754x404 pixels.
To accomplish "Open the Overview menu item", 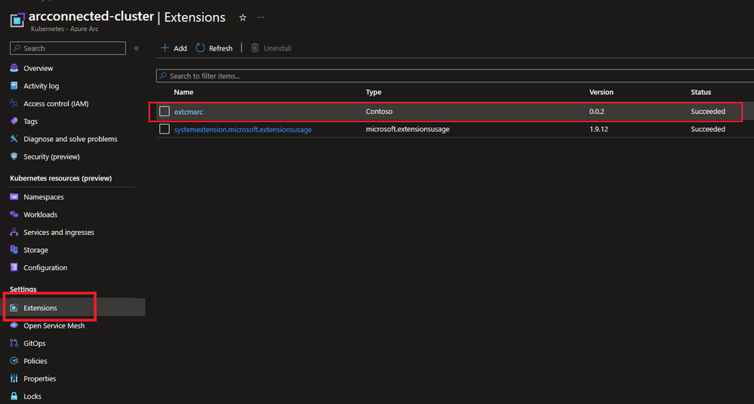I will click(38, 68).
